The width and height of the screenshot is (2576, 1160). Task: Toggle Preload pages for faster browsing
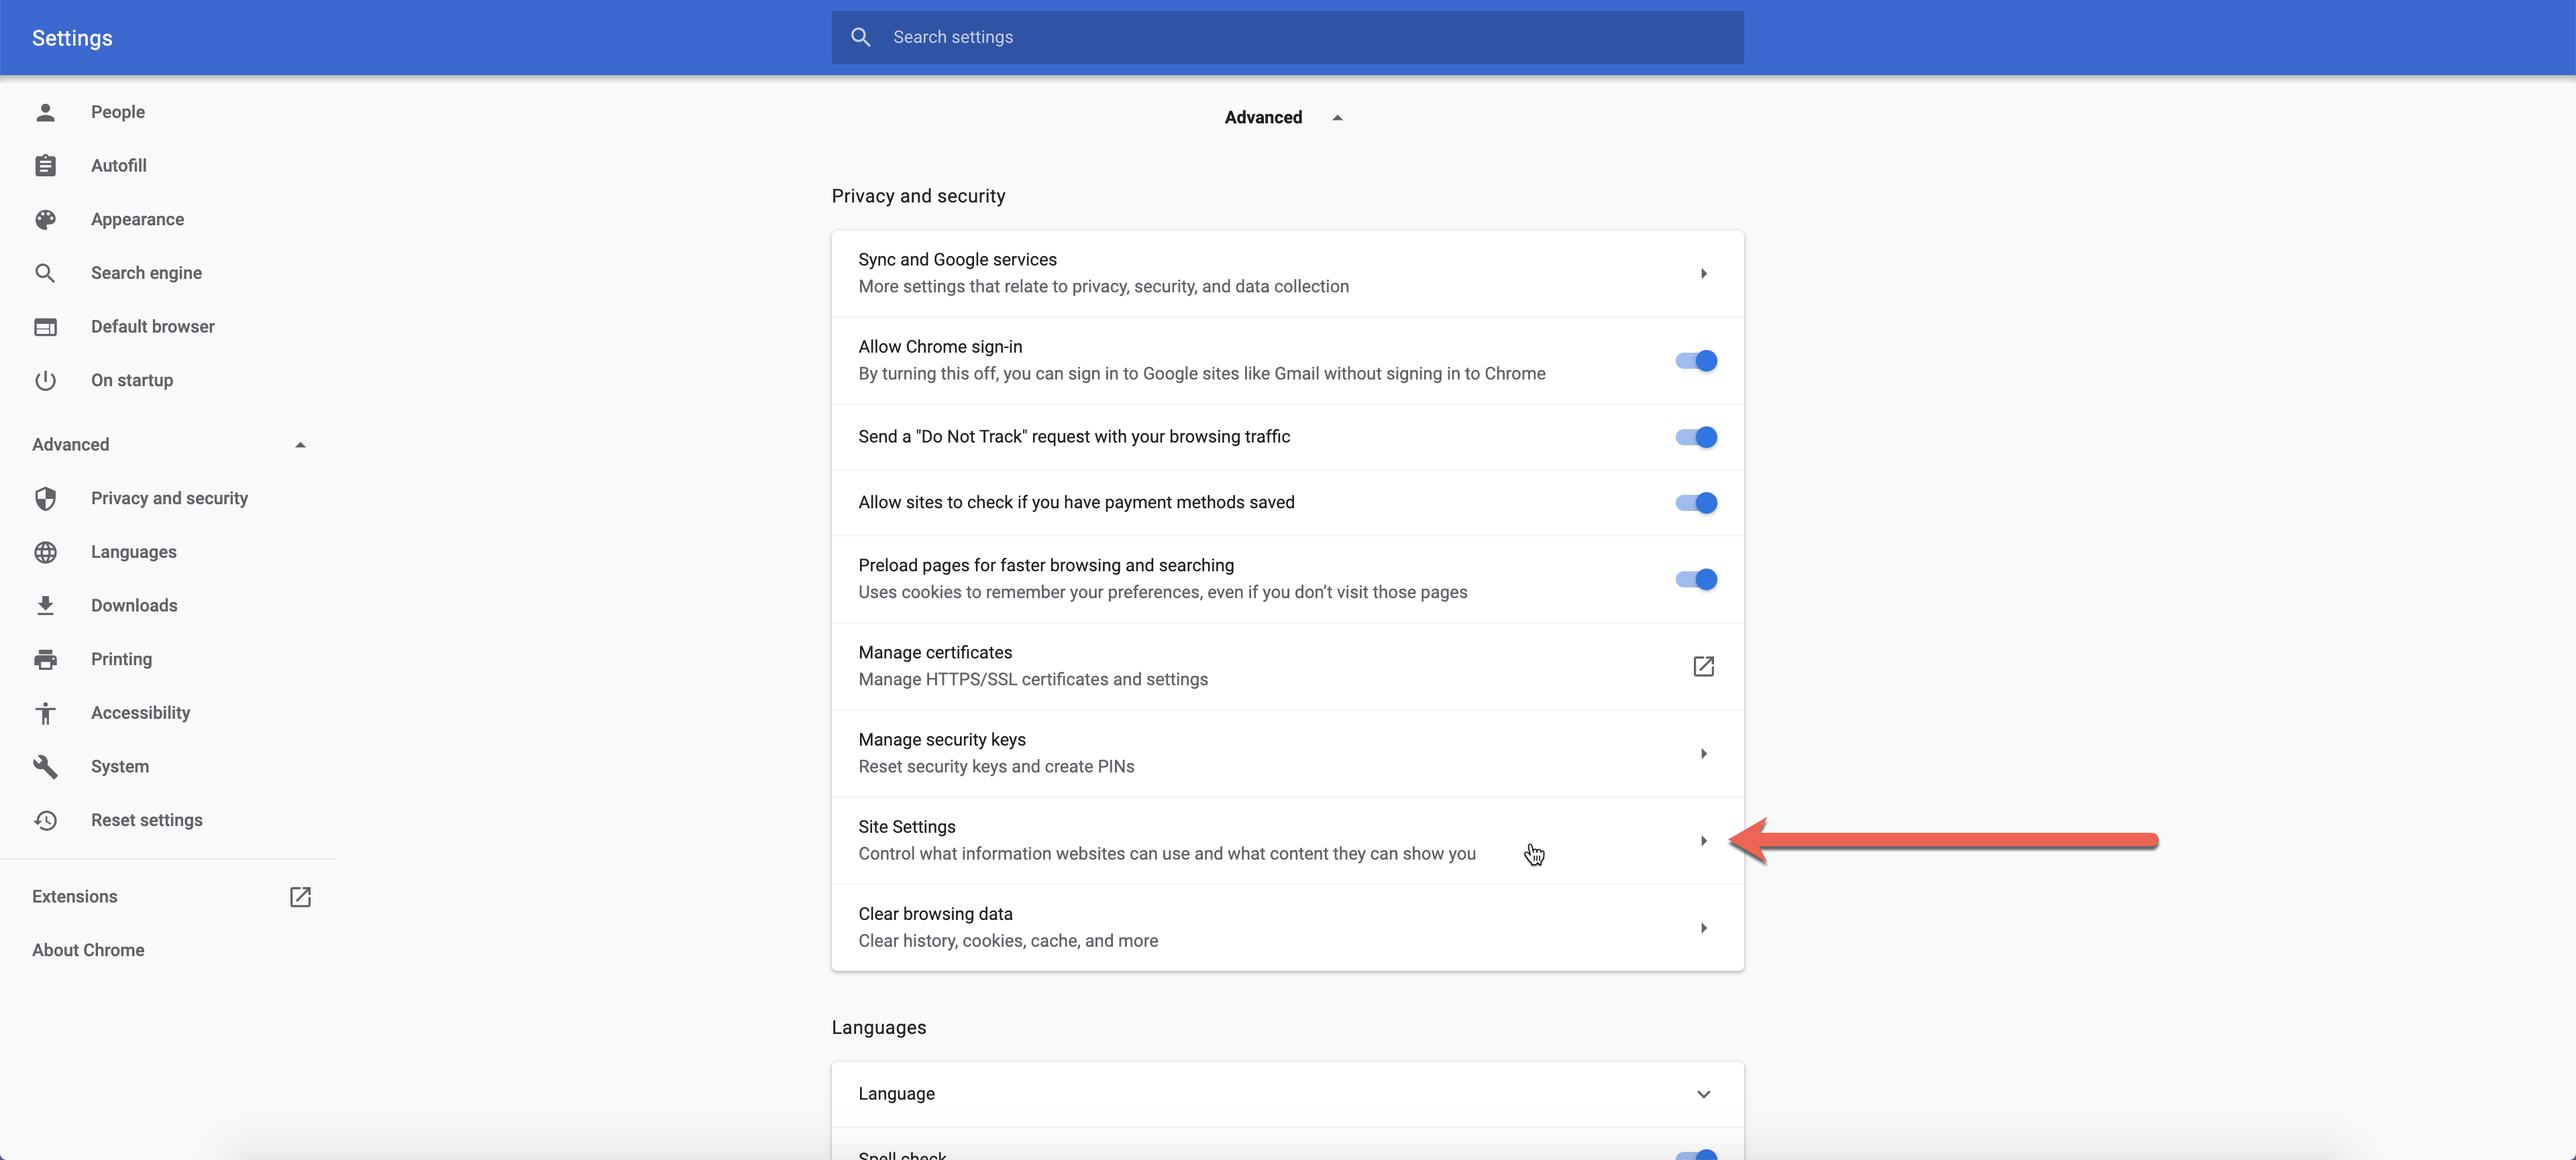pos(1696,579)
